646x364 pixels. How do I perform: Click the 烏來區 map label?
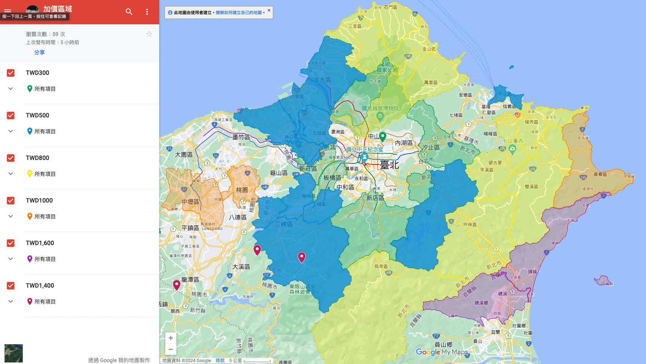coord(381,266)
